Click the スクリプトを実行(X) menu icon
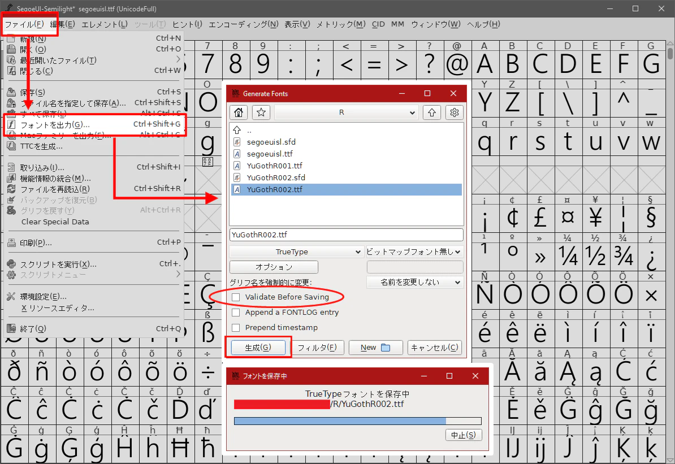The image size is (675, 464). tap(12, 264)
